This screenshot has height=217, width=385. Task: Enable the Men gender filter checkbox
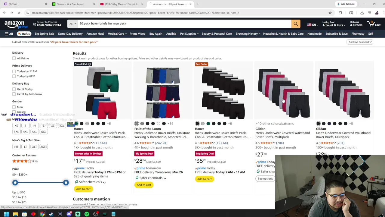pyautogui.click(x=14, y=107)
